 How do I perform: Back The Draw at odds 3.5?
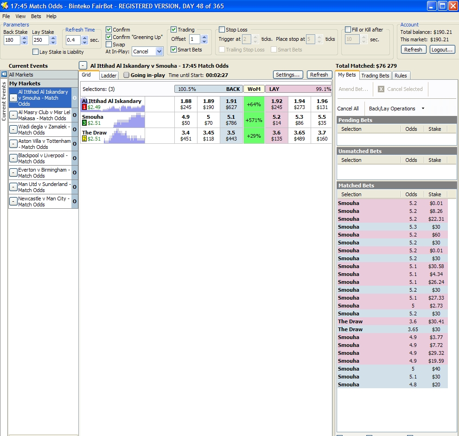click(231, 135)
